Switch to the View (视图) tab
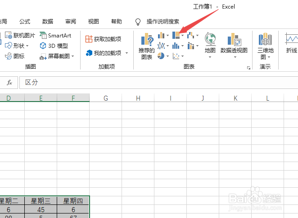 tap(94, 22)
